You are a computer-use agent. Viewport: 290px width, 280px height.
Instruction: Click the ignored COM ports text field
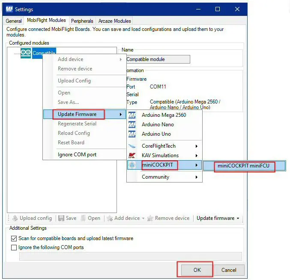tap(131, 256)
